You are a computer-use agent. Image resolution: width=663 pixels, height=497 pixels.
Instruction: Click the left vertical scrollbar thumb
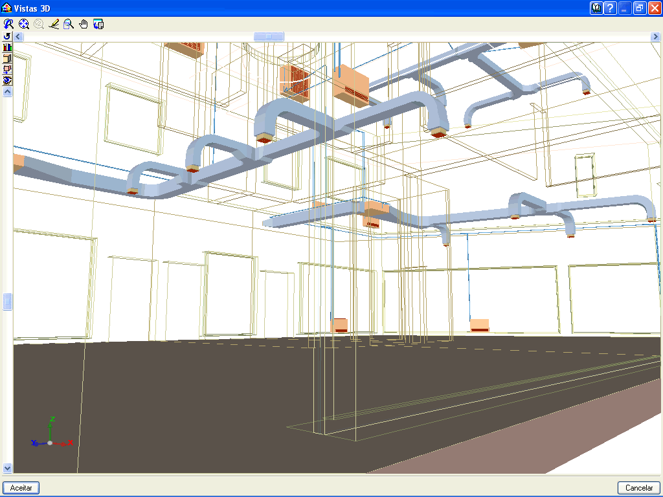pos(7,300)
